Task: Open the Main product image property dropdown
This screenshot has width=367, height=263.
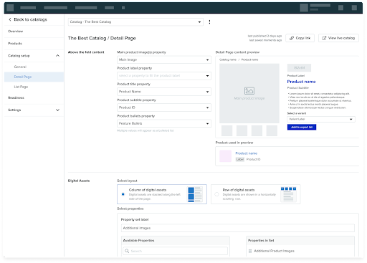Action: point(164,59)
